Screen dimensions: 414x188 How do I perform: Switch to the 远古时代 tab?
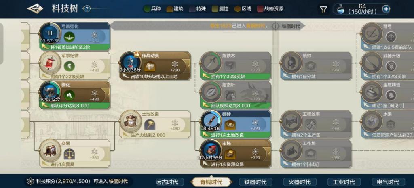point(167,182)
